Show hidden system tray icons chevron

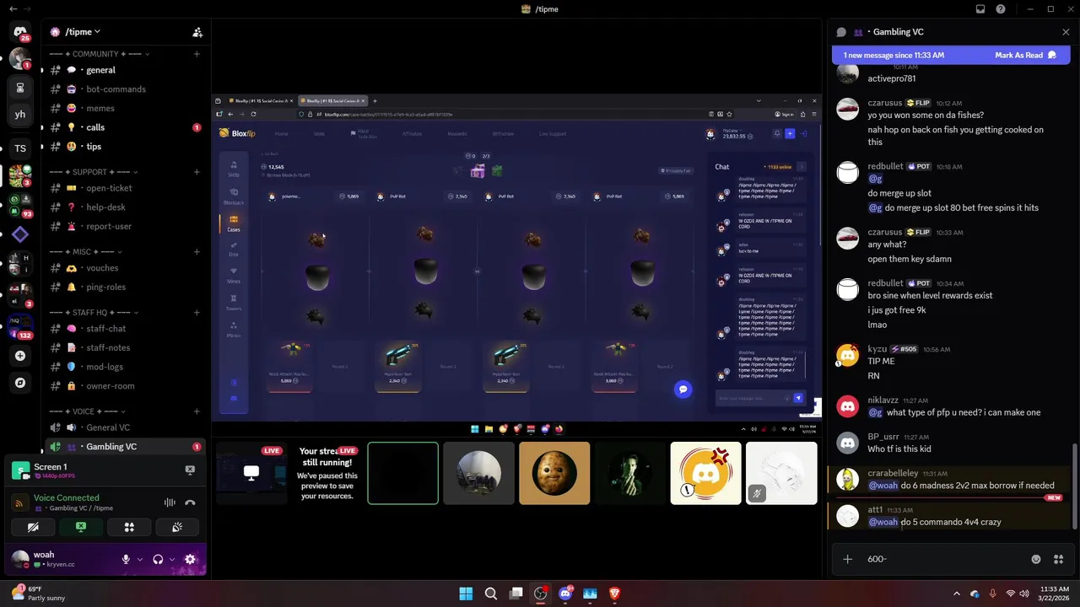tap(956, 594)
